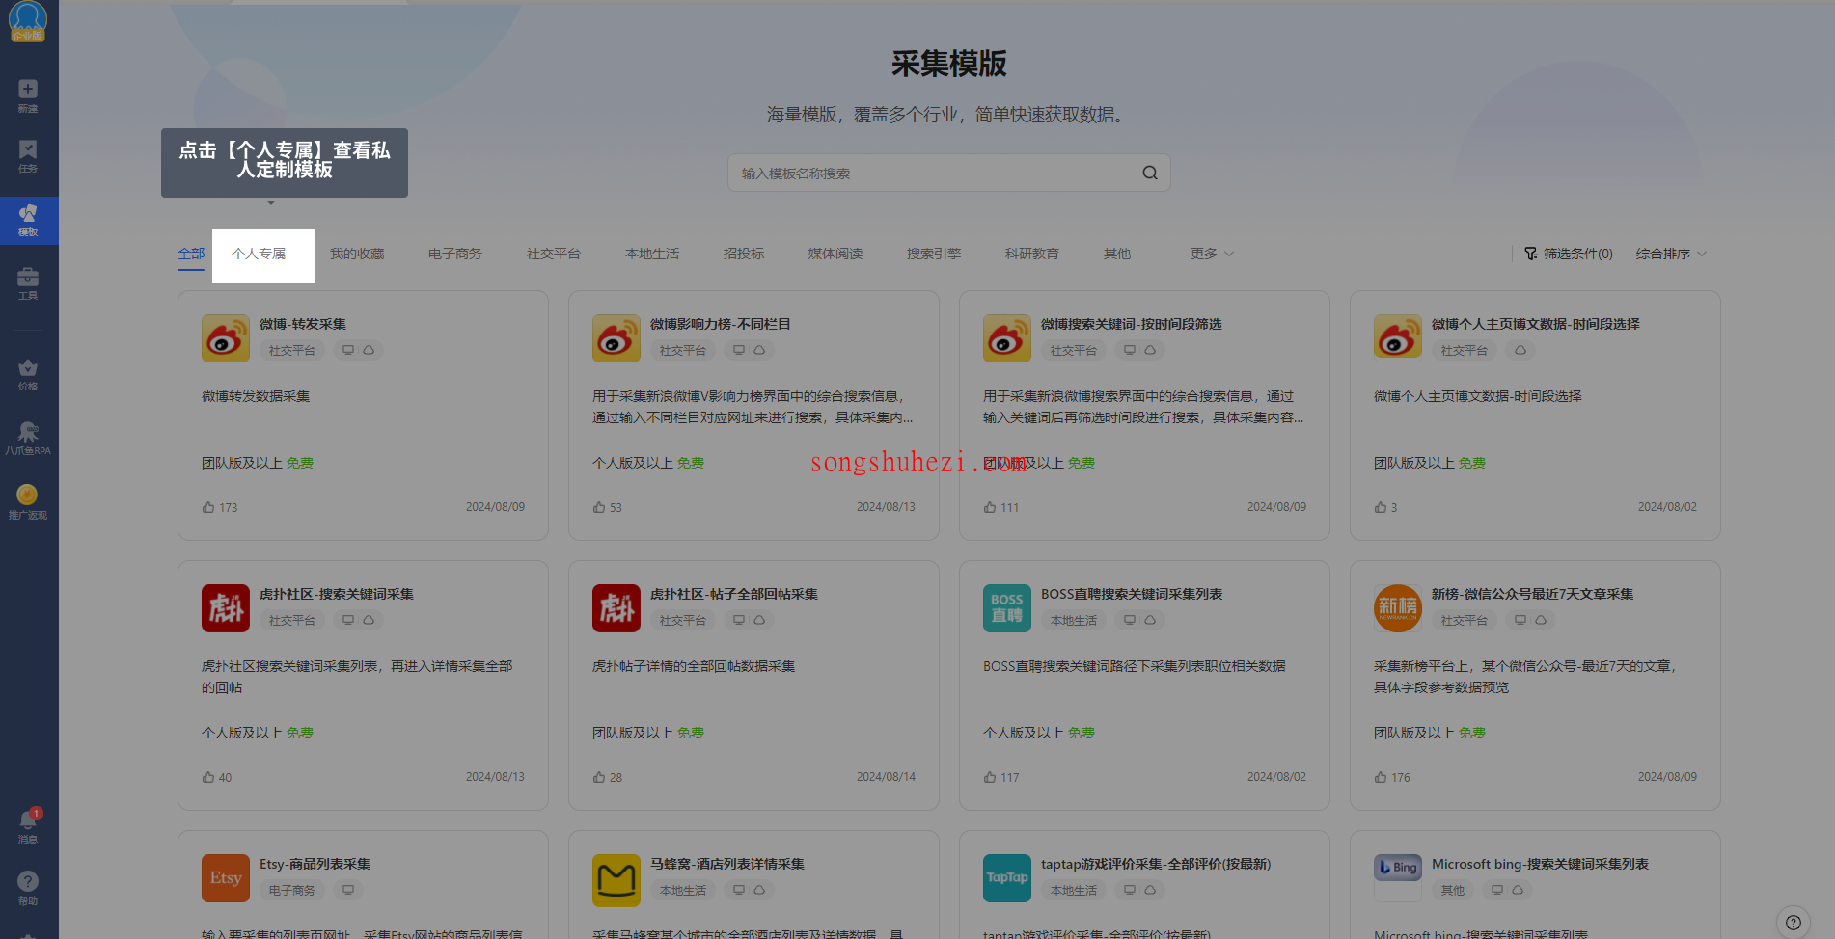Click 本地生活 tag on BOSS直聘 card

point(1074,621)
